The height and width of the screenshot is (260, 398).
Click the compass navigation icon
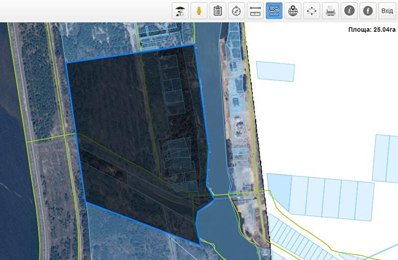coord(236,10)
